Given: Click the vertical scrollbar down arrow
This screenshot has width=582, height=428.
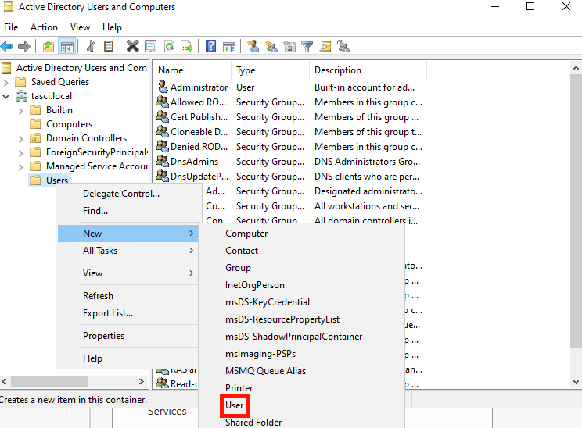Looking at the screenshot, I should [576, 381].
